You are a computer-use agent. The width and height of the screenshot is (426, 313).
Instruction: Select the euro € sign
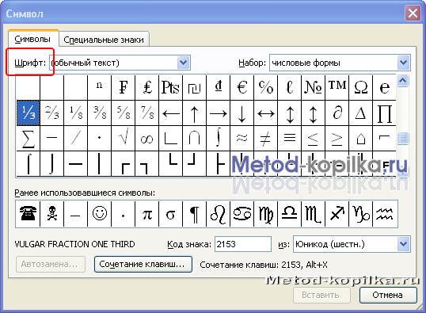coord(242,88)
